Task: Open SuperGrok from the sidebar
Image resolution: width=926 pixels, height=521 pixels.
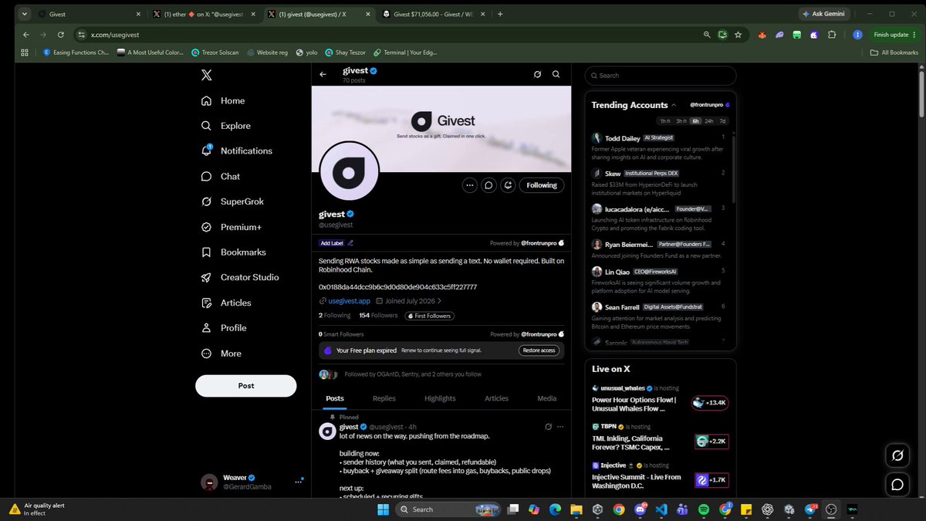Action: 231,201
